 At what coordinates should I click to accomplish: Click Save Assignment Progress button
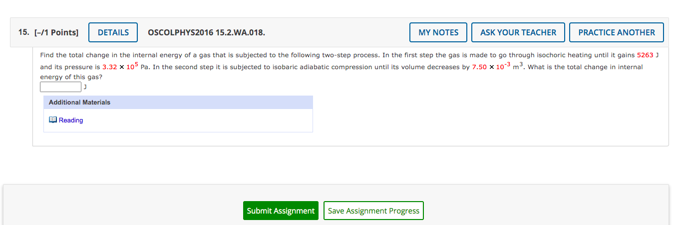(x=373, y=211)
